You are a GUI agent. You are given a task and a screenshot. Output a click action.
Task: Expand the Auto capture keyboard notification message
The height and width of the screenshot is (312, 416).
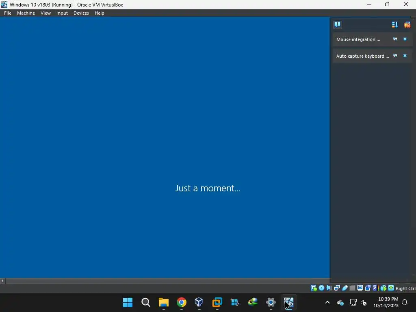click(363, 56)
